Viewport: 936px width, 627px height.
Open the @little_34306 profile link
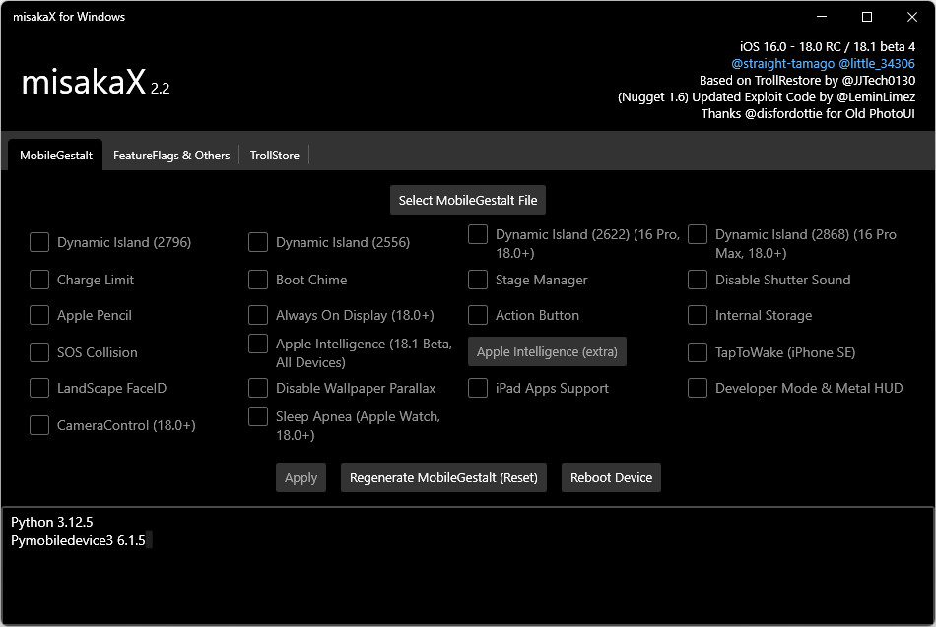pos(877,64)
